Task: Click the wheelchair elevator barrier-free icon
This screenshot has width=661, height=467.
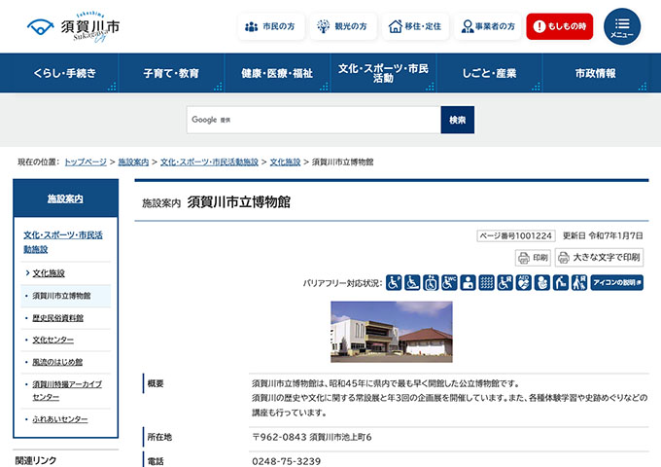Action: pyautogui.click(x=431, y=283)
